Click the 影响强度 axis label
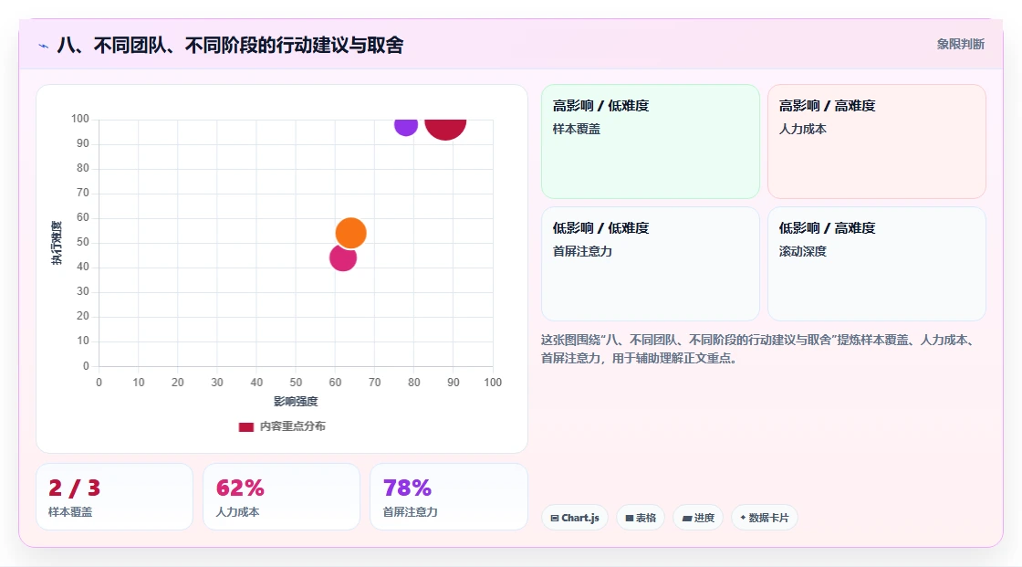This screenshot has height=567, width=1022. click(296, 401)
